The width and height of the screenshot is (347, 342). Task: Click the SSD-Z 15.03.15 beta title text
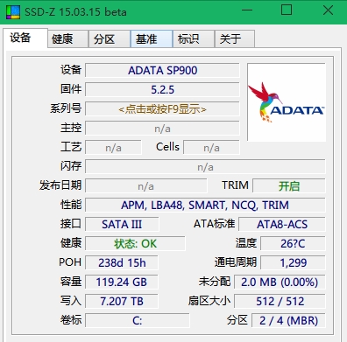click(75, 12)
